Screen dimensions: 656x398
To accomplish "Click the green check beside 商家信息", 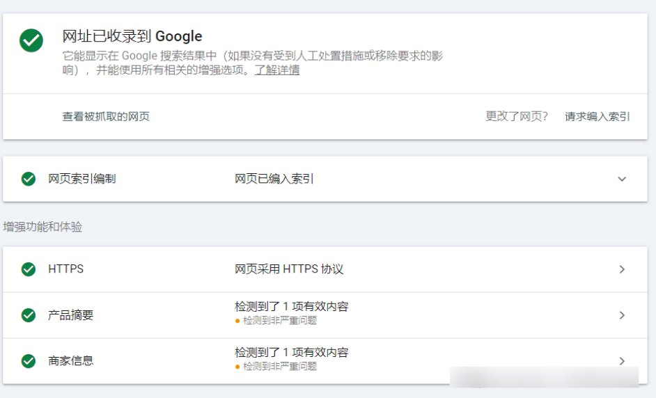I will click(29, 361).
